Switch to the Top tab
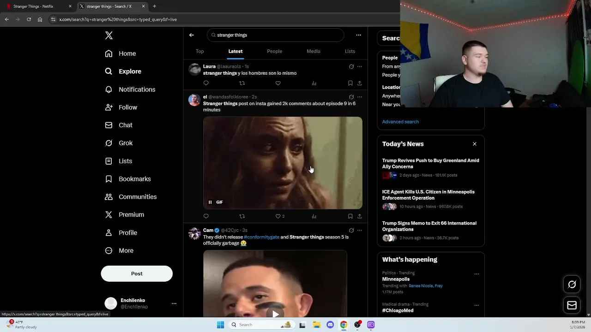591x332 pixels. pos(199,51)
